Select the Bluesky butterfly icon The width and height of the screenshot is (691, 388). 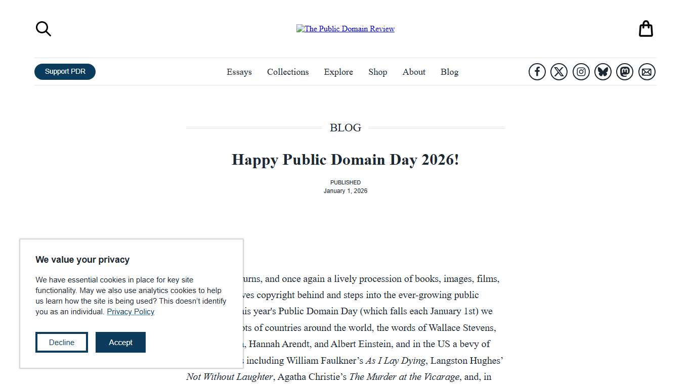tap(602, 72)
